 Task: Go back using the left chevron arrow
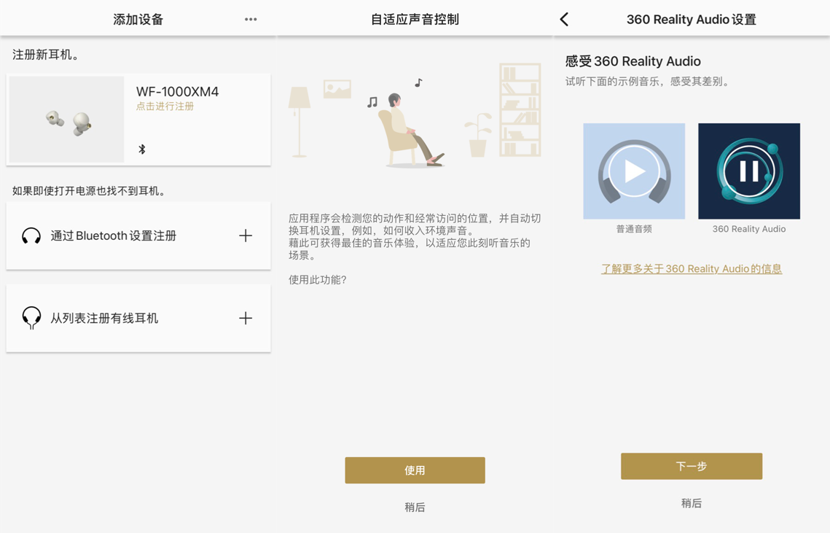click(565, 20)
